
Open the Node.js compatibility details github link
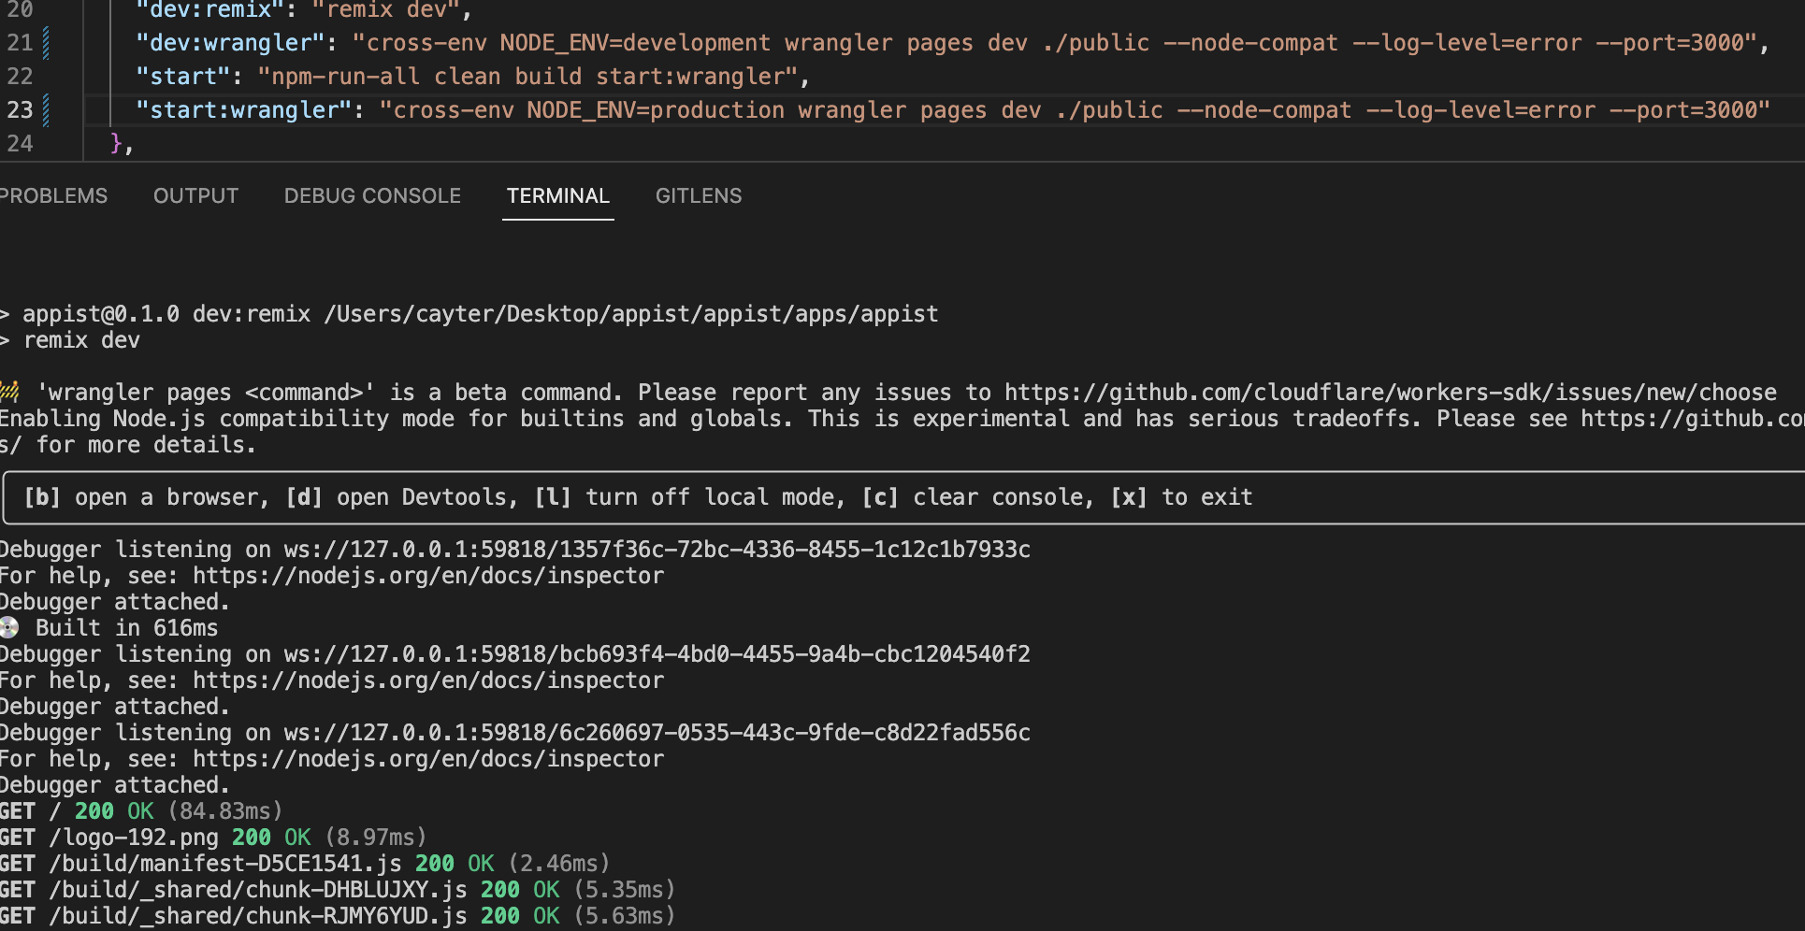1683,418
